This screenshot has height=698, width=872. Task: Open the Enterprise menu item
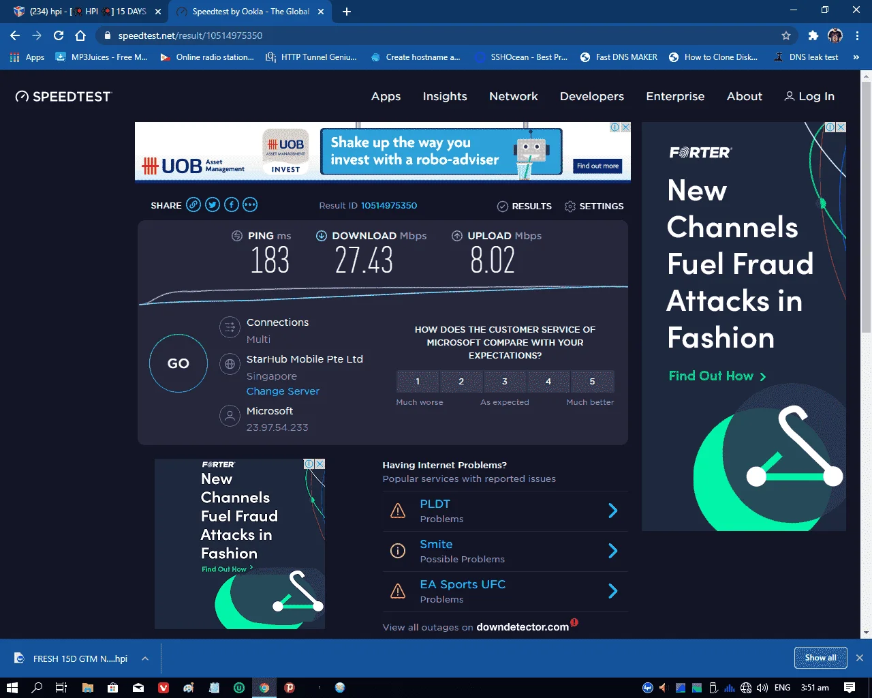[x=675, y=97]
